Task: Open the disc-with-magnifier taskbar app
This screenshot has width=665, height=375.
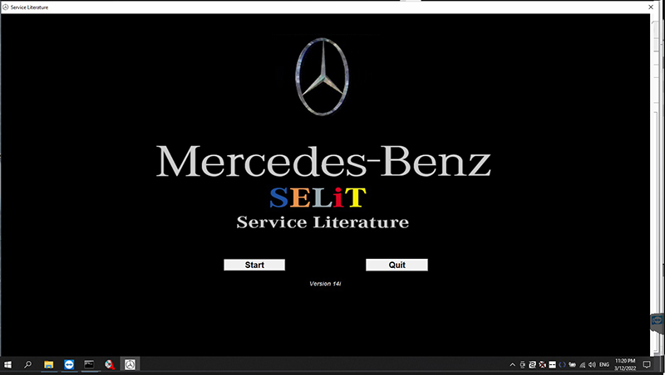Action: coord(110,364)
